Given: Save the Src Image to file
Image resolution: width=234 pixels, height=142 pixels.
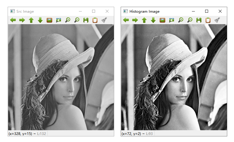Looking at the screenshot, I should point(86,20).
